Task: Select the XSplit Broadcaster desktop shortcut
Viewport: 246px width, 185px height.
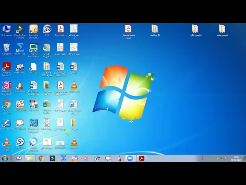Action: pyautogui.click(x=33, y=50)
